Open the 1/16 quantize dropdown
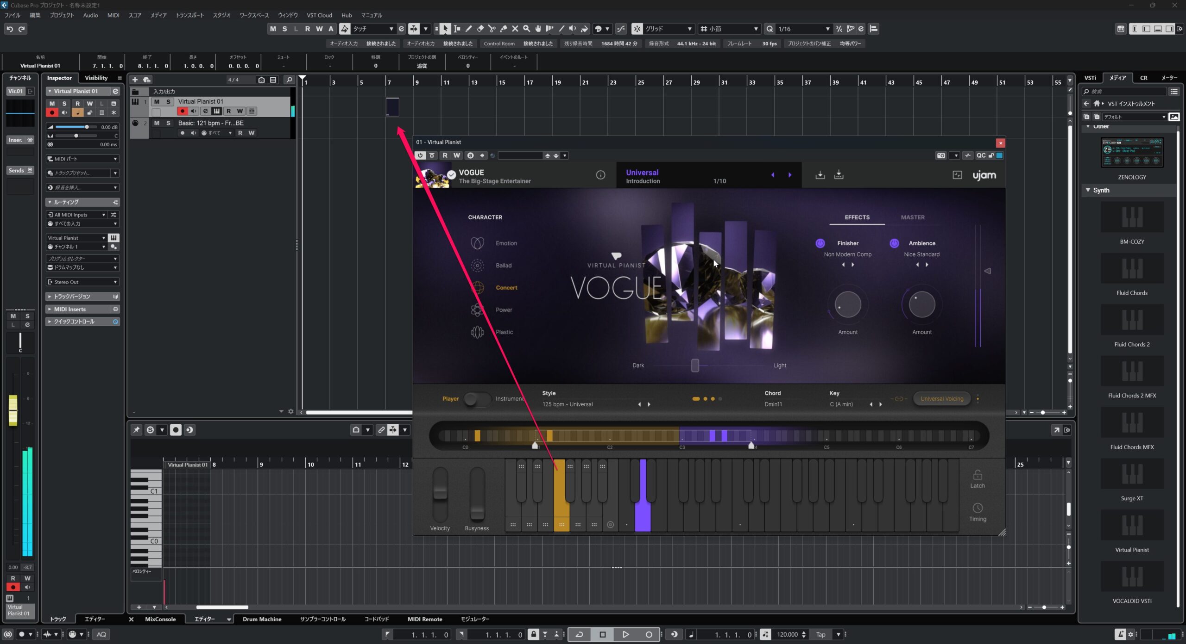Screen dimensions: 1186x644 click(804, 29)
